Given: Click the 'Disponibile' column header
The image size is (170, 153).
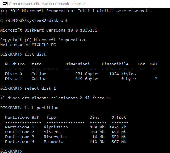Looking at the screenshot, I should pyautogui.click(x=115, y=64).
